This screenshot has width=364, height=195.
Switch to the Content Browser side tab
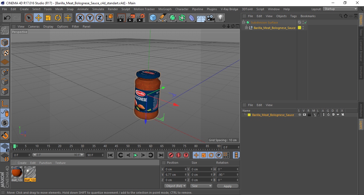(361, 51)
